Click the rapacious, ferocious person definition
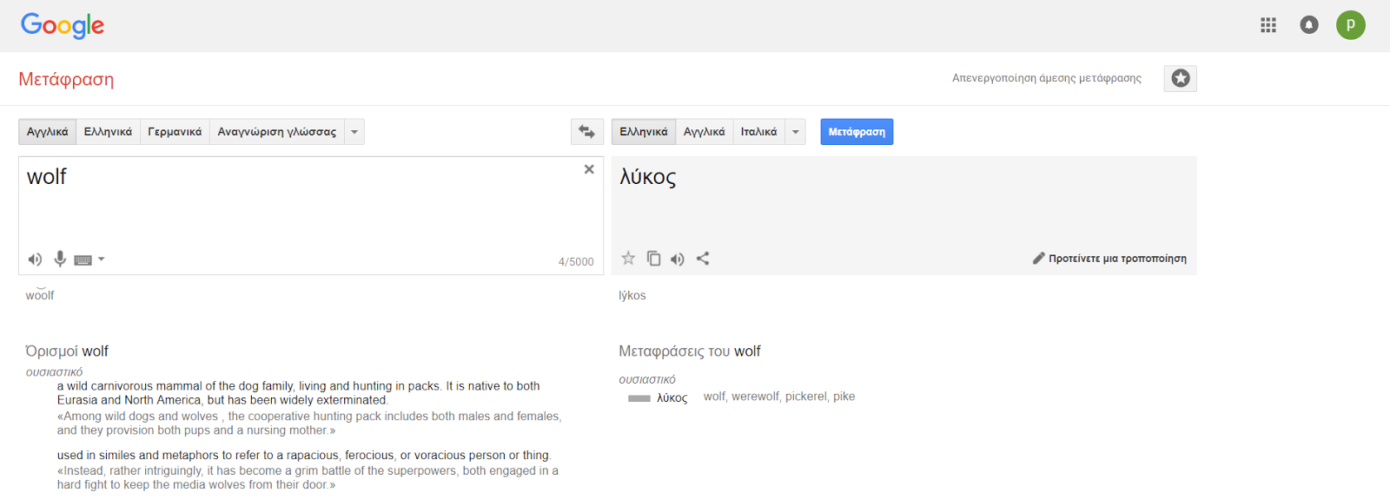Image resolution: width=1390 pixels, height=499 pixels. [304, 456]
